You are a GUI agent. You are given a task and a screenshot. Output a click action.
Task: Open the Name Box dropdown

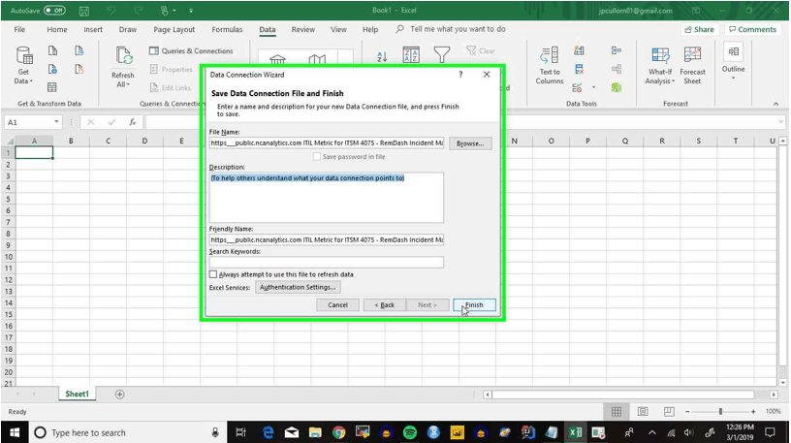click(56, 122)
